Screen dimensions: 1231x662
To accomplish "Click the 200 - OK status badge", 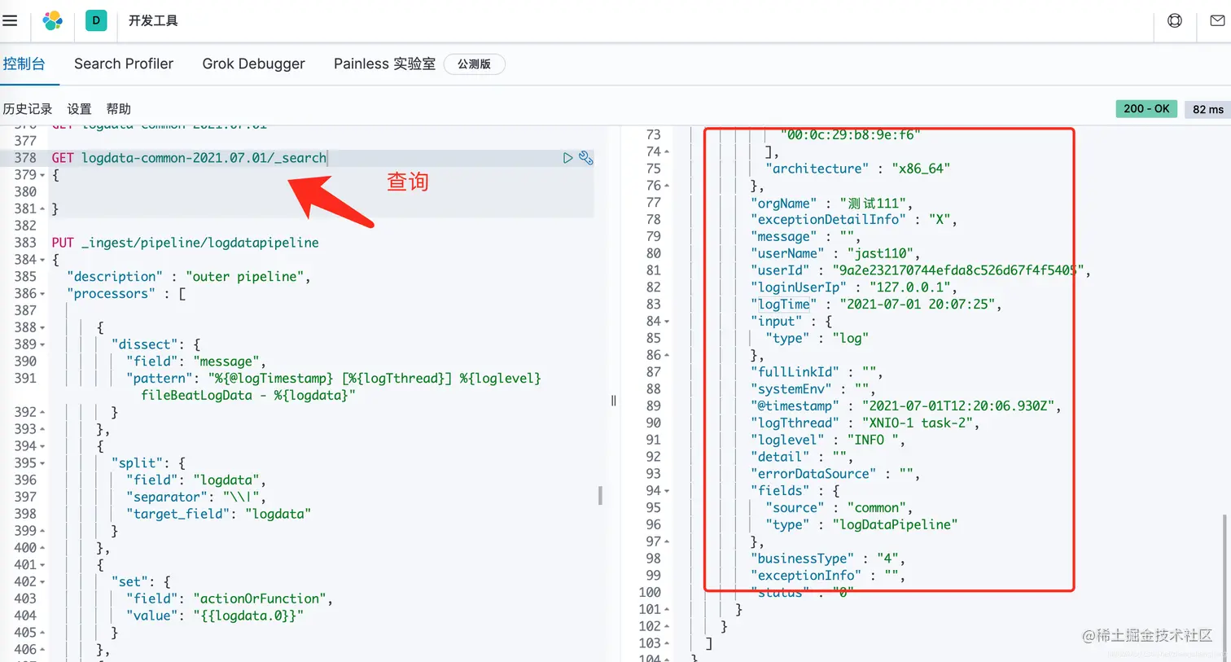I will tap(1146, 108).
